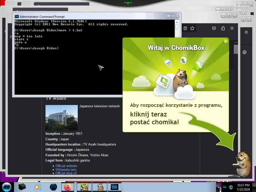Click the hamster taskbar icon without label
The height and width of the screenshot is (192, 256).
(x=100, y=187)
